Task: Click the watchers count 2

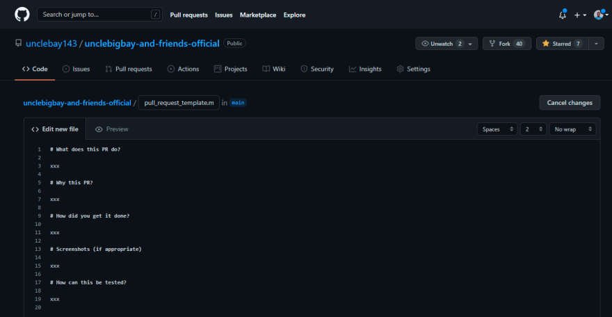Action: click(x=460, y=44)
